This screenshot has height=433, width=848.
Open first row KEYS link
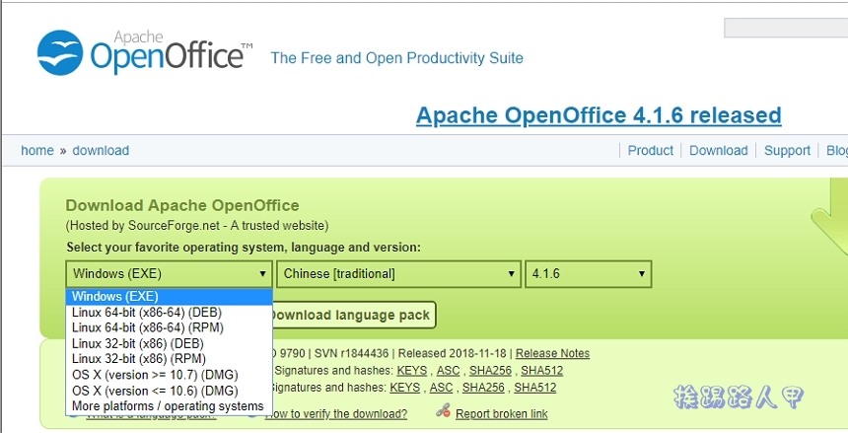(411, 371)
